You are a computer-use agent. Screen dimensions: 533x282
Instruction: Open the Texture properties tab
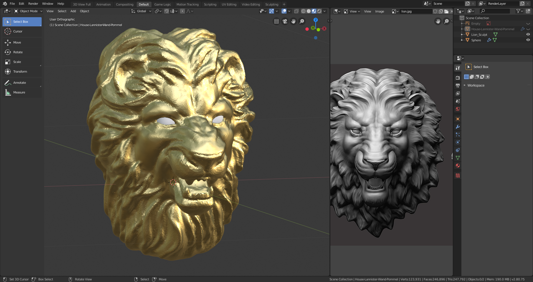tap(458, 176)
